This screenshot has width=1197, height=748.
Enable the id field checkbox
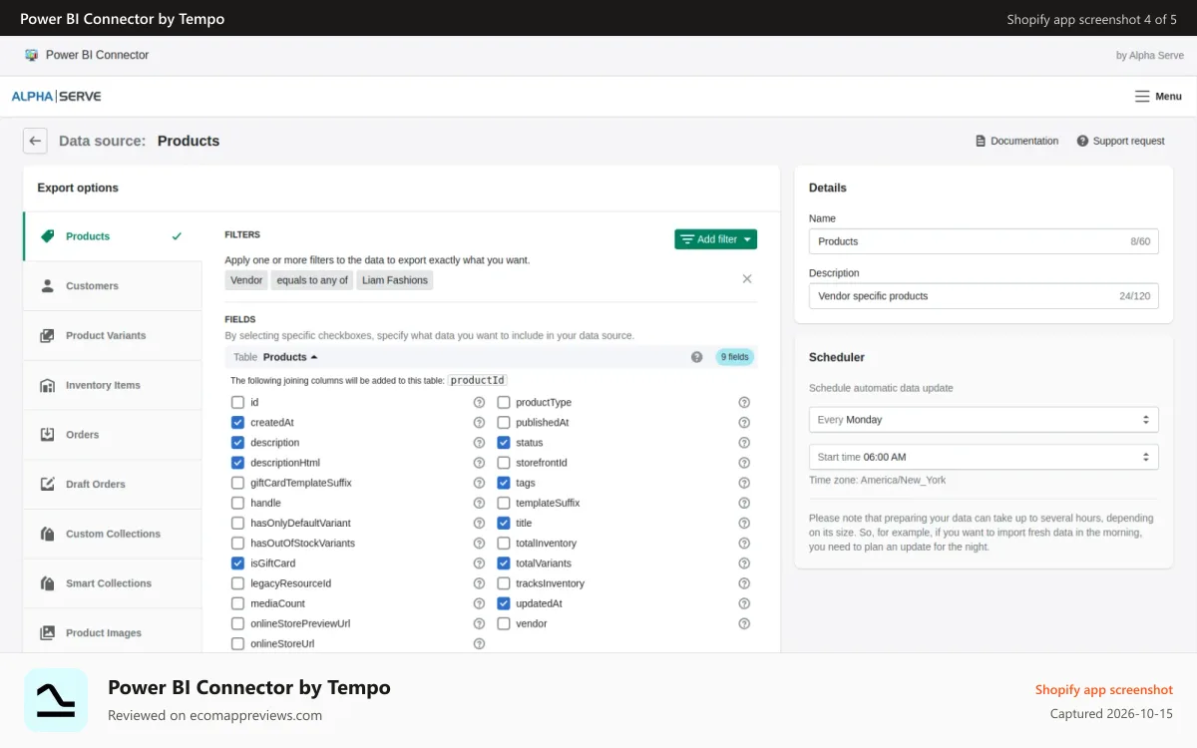coord(237,403)
